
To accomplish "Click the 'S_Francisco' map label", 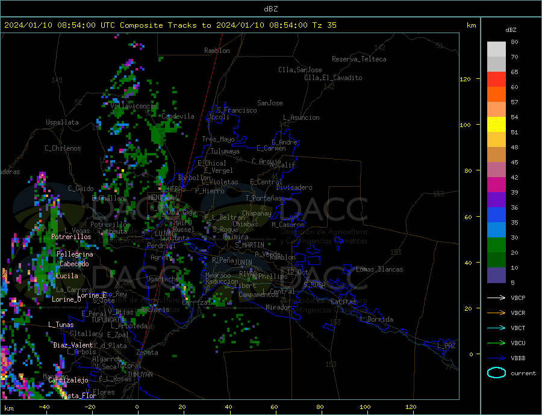I will point(237,110).
